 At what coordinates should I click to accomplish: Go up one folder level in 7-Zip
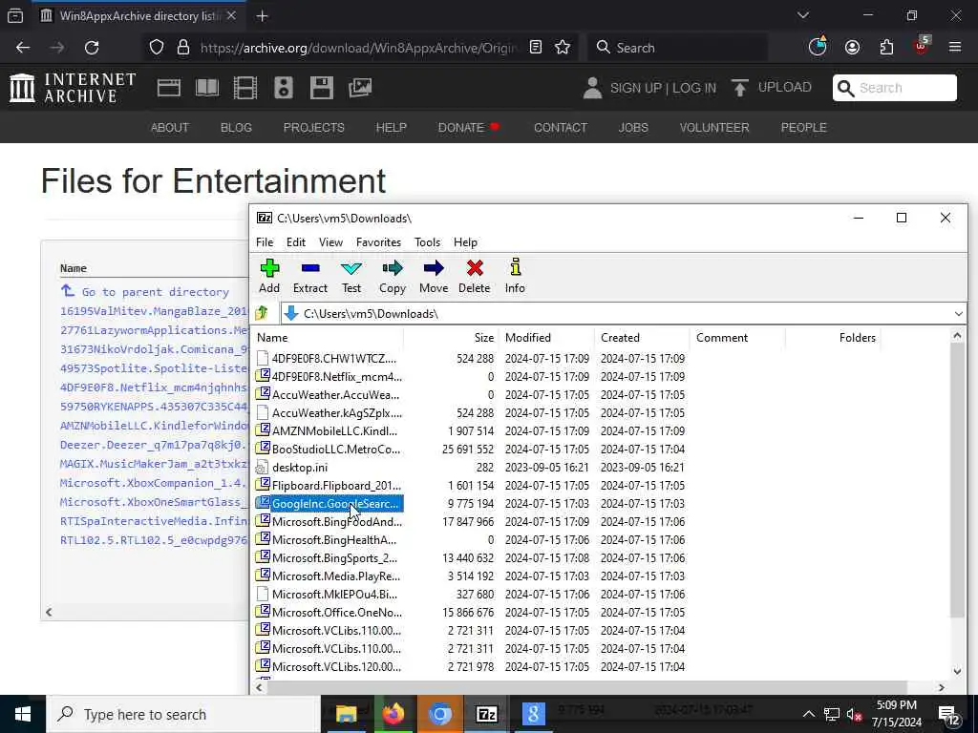[262, 313]
